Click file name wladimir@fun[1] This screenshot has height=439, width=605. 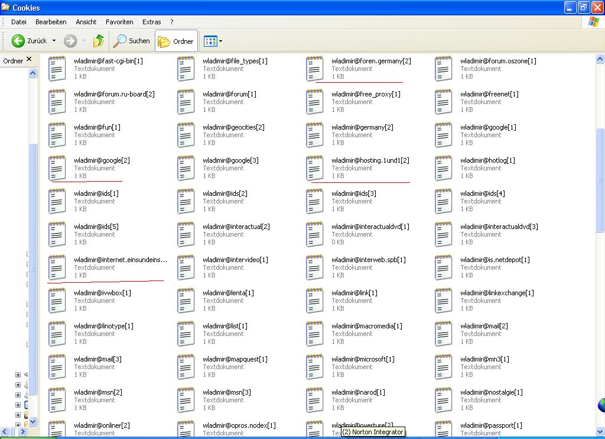click(x=97, y=127)
